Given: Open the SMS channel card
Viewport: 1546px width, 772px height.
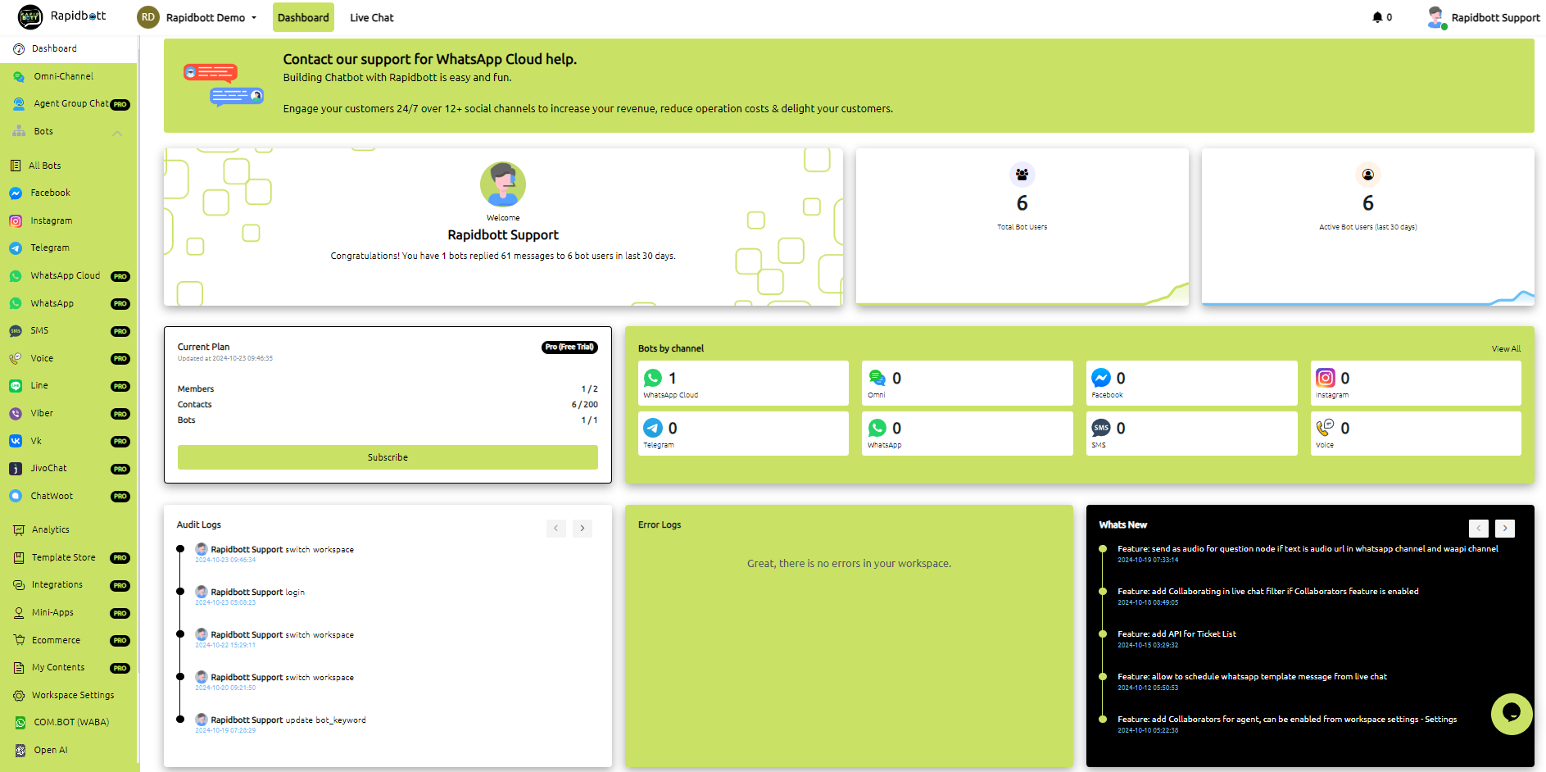Looking at the screenshot, I should click(1192, 433).
